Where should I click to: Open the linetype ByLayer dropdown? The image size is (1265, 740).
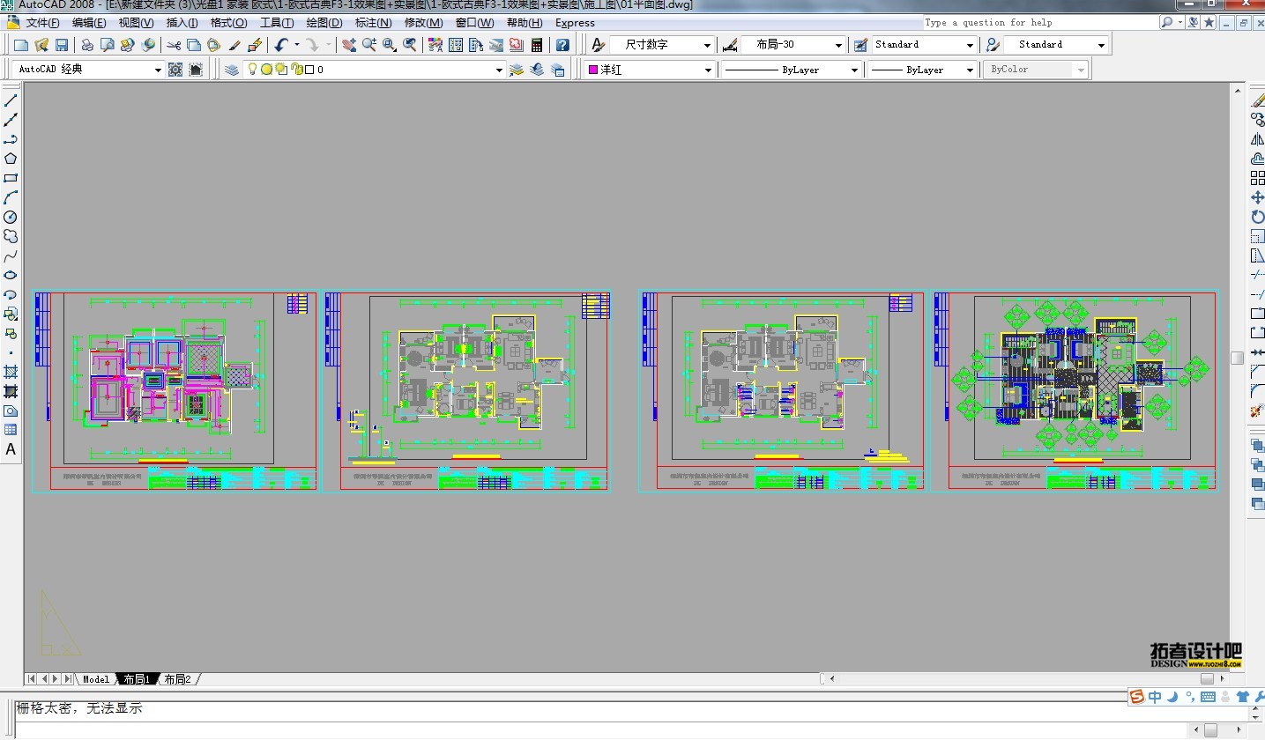[854, 70]
